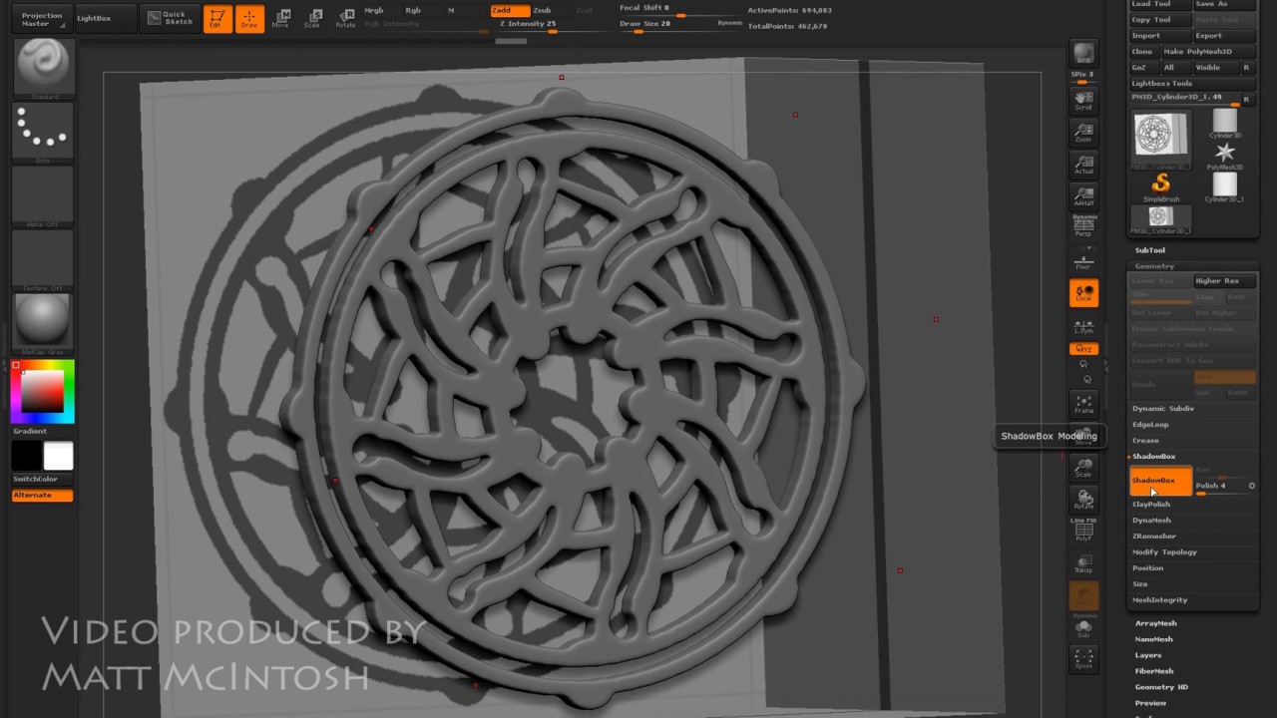Open the Layers section
The width and height of the screenshot is (1277, 718).
1148,655
